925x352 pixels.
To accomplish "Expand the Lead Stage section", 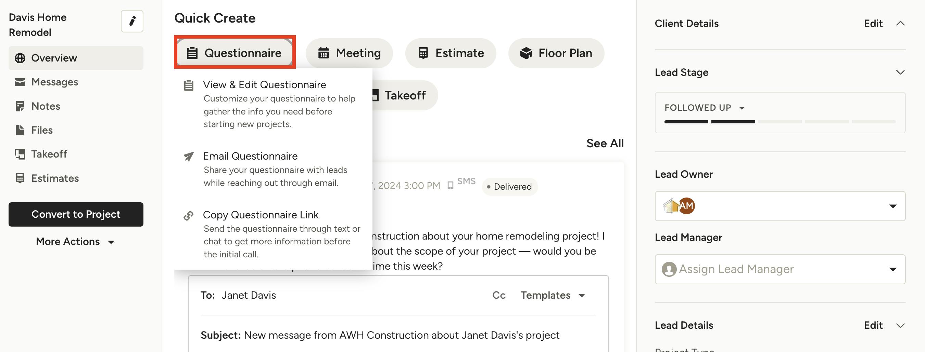I will coord(901,72).
